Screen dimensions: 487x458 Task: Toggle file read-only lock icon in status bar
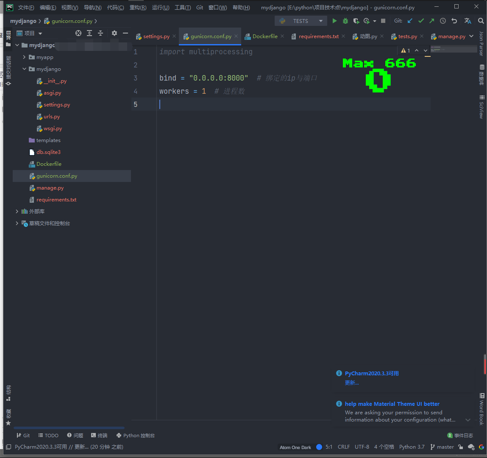tap(461, 447)
